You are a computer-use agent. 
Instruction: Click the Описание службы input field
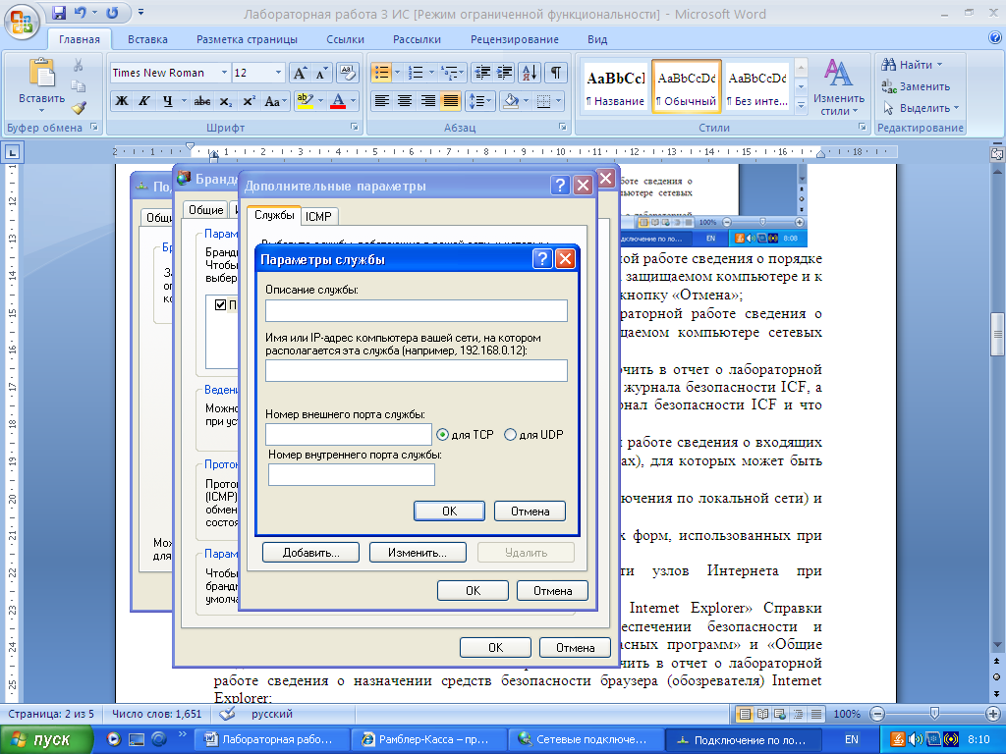pos(417,310)
